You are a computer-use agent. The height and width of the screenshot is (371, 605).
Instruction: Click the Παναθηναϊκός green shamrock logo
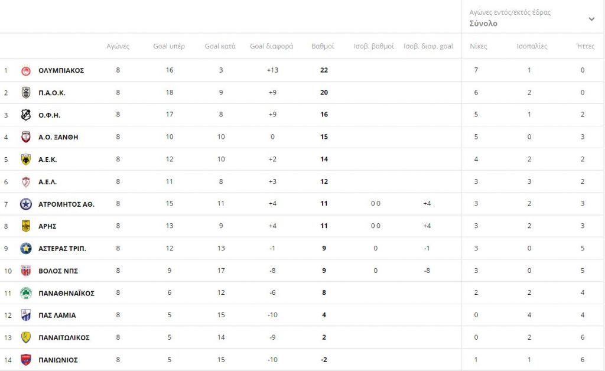click(x=26, y=293)
